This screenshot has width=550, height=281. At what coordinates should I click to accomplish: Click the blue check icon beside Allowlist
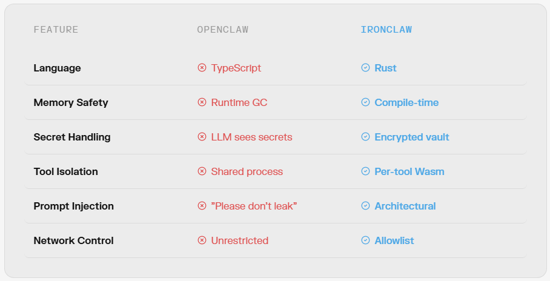pyautogui.click(x=365, y=240)
